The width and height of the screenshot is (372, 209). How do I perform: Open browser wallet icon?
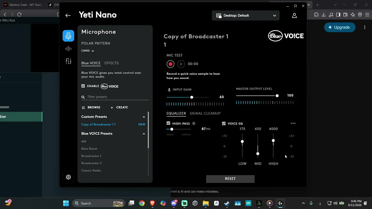tap(346, 15)
